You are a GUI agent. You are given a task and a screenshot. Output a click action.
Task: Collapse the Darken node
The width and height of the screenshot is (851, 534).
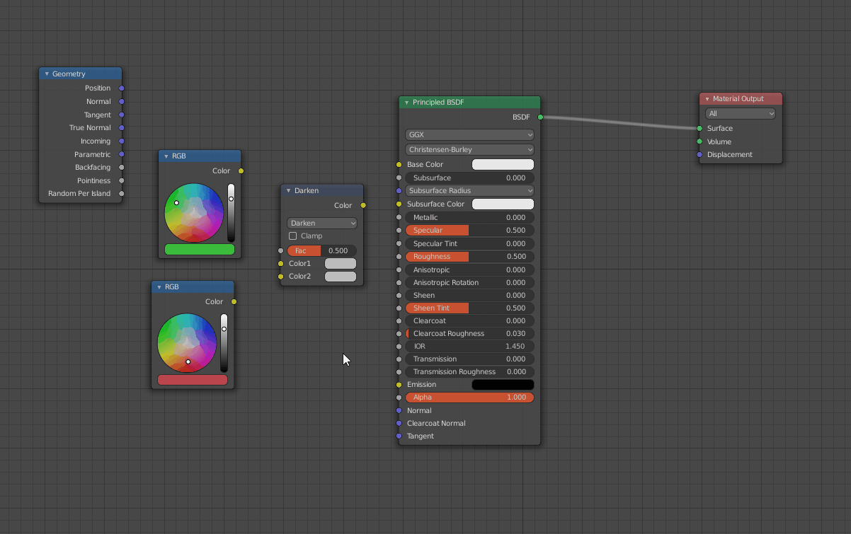[x=289, y=190]
